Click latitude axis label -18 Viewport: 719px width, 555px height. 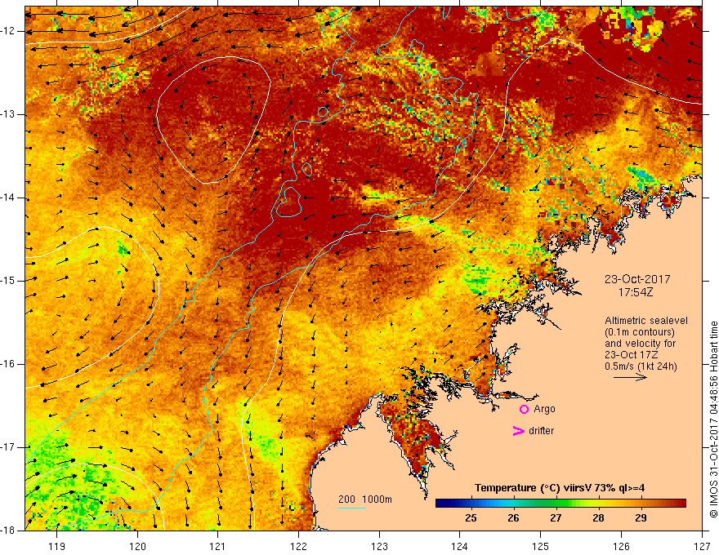(x=8, y=531)
